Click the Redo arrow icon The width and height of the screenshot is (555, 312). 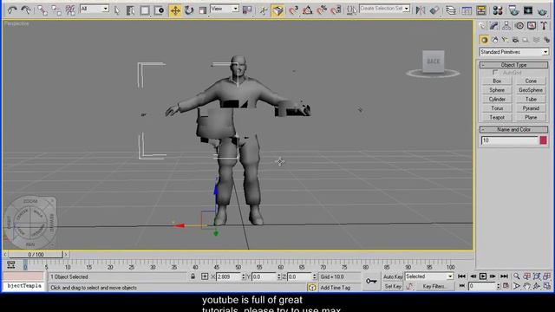point(26,10)
